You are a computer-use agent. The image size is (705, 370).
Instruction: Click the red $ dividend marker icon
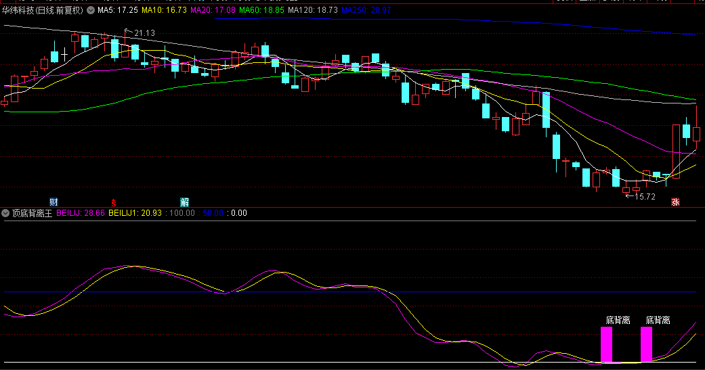tap(114, 202)
